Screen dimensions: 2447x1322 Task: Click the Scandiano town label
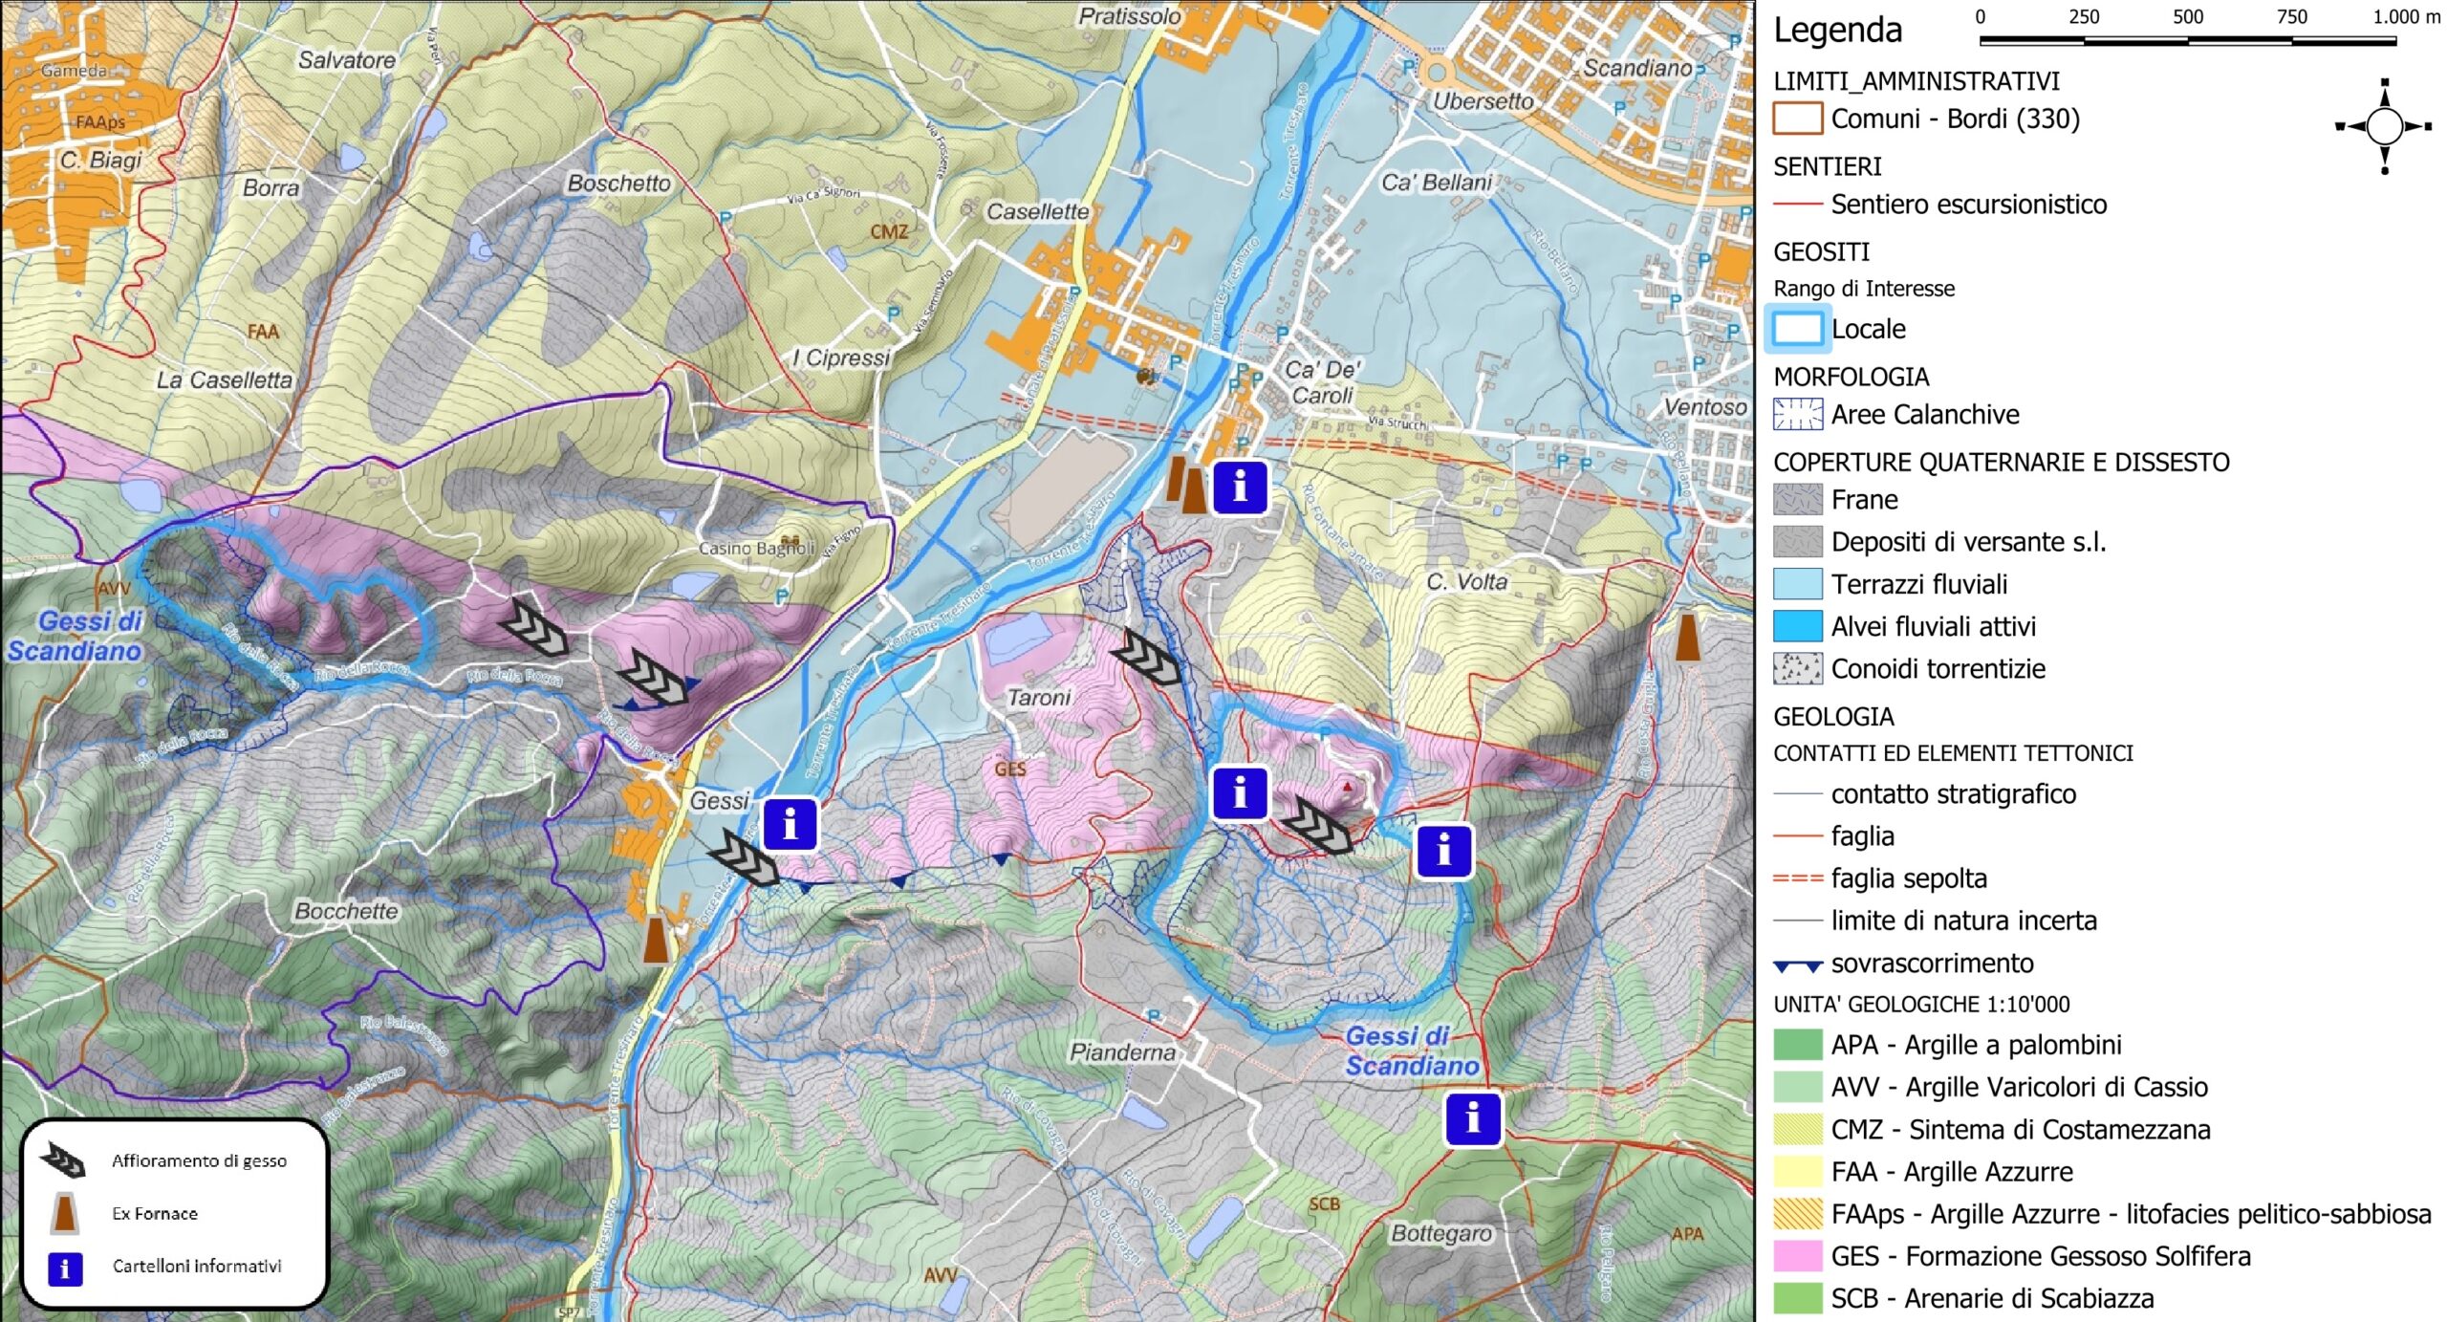pyautogui.click(x=1636, y=68)
